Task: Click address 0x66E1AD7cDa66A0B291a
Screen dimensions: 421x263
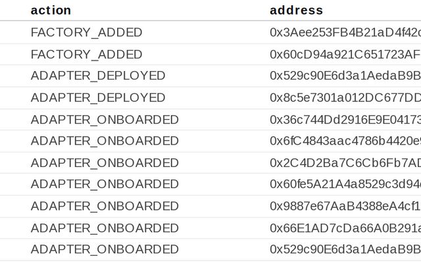Action: tap(345, 228)
